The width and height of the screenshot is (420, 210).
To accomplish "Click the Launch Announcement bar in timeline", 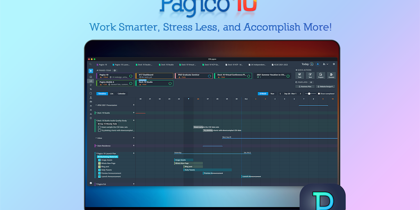I will (x=251, y=176).
